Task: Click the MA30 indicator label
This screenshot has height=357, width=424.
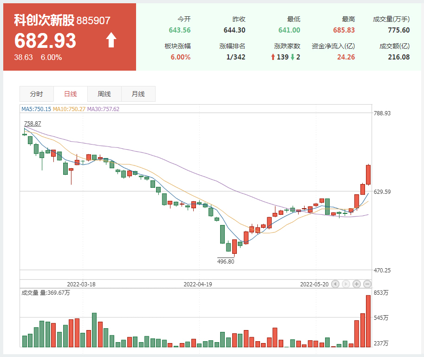Action: 104,109
